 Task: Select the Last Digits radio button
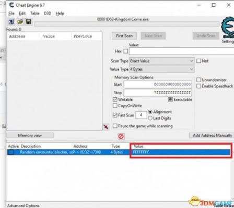(x=150, y=118)
